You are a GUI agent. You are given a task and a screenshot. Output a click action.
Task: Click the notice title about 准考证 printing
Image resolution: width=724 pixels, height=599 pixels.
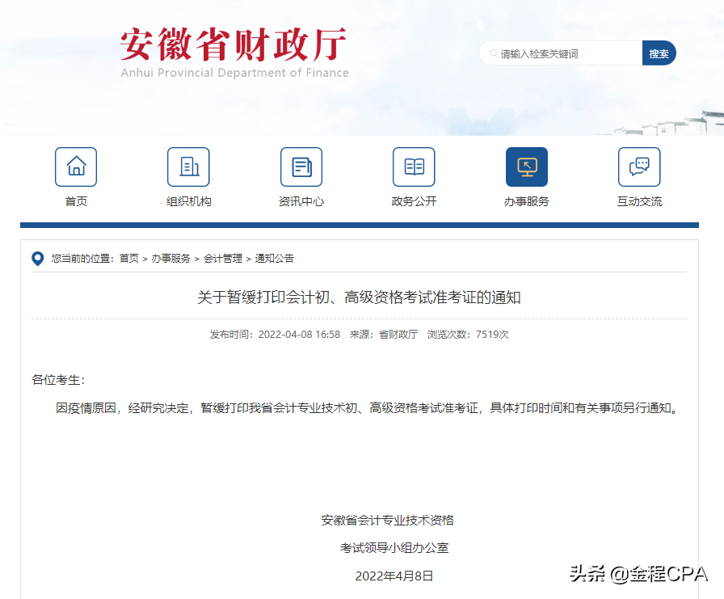coord(362,296)
